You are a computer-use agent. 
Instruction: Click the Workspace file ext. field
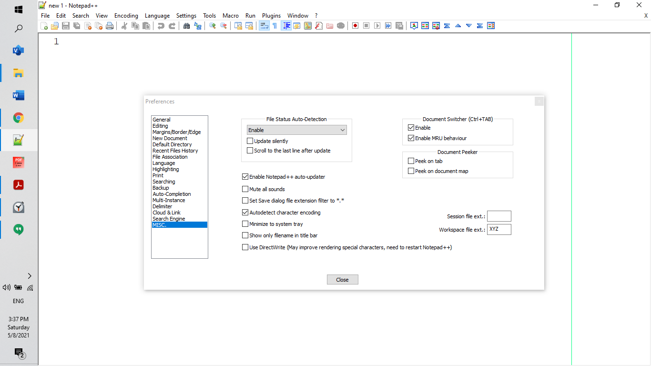pos(499,230)
